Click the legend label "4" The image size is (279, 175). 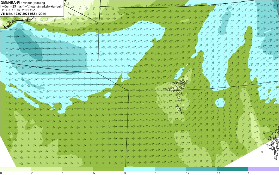point(62,173)
